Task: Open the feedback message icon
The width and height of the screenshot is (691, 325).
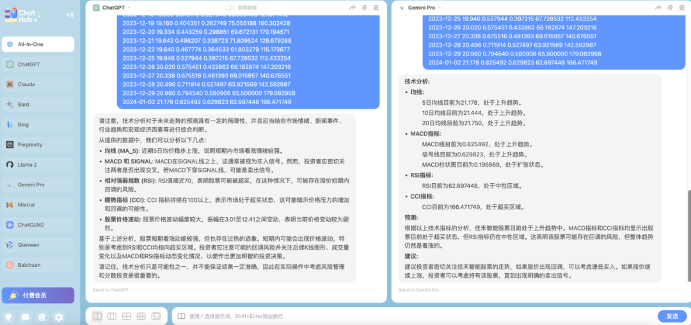Action: click(26, 317)
